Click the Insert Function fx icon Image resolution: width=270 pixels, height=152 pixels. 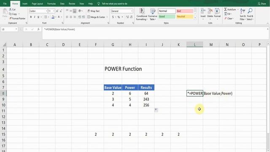point(38,29)
